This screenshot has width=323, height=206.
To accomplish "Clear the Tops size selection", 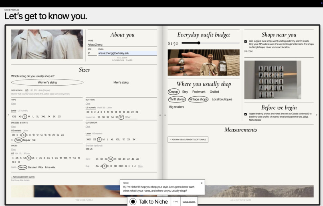I will click(x=13, y=104).
